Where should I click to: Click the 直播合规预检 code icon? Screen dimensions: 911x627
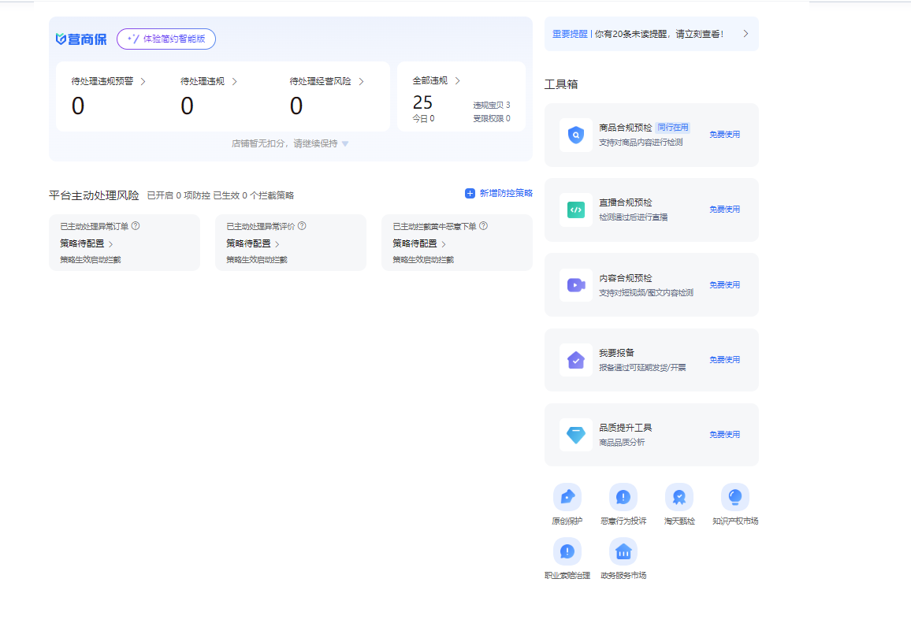coord(576,210)
